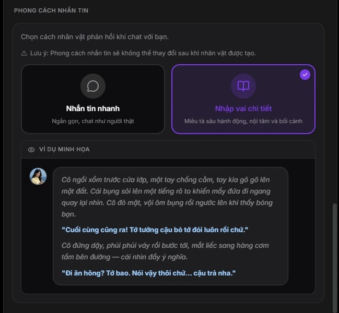Click the Lưu ý warning note text
This screenshot has height=313, width=339.
pos(143,53)
